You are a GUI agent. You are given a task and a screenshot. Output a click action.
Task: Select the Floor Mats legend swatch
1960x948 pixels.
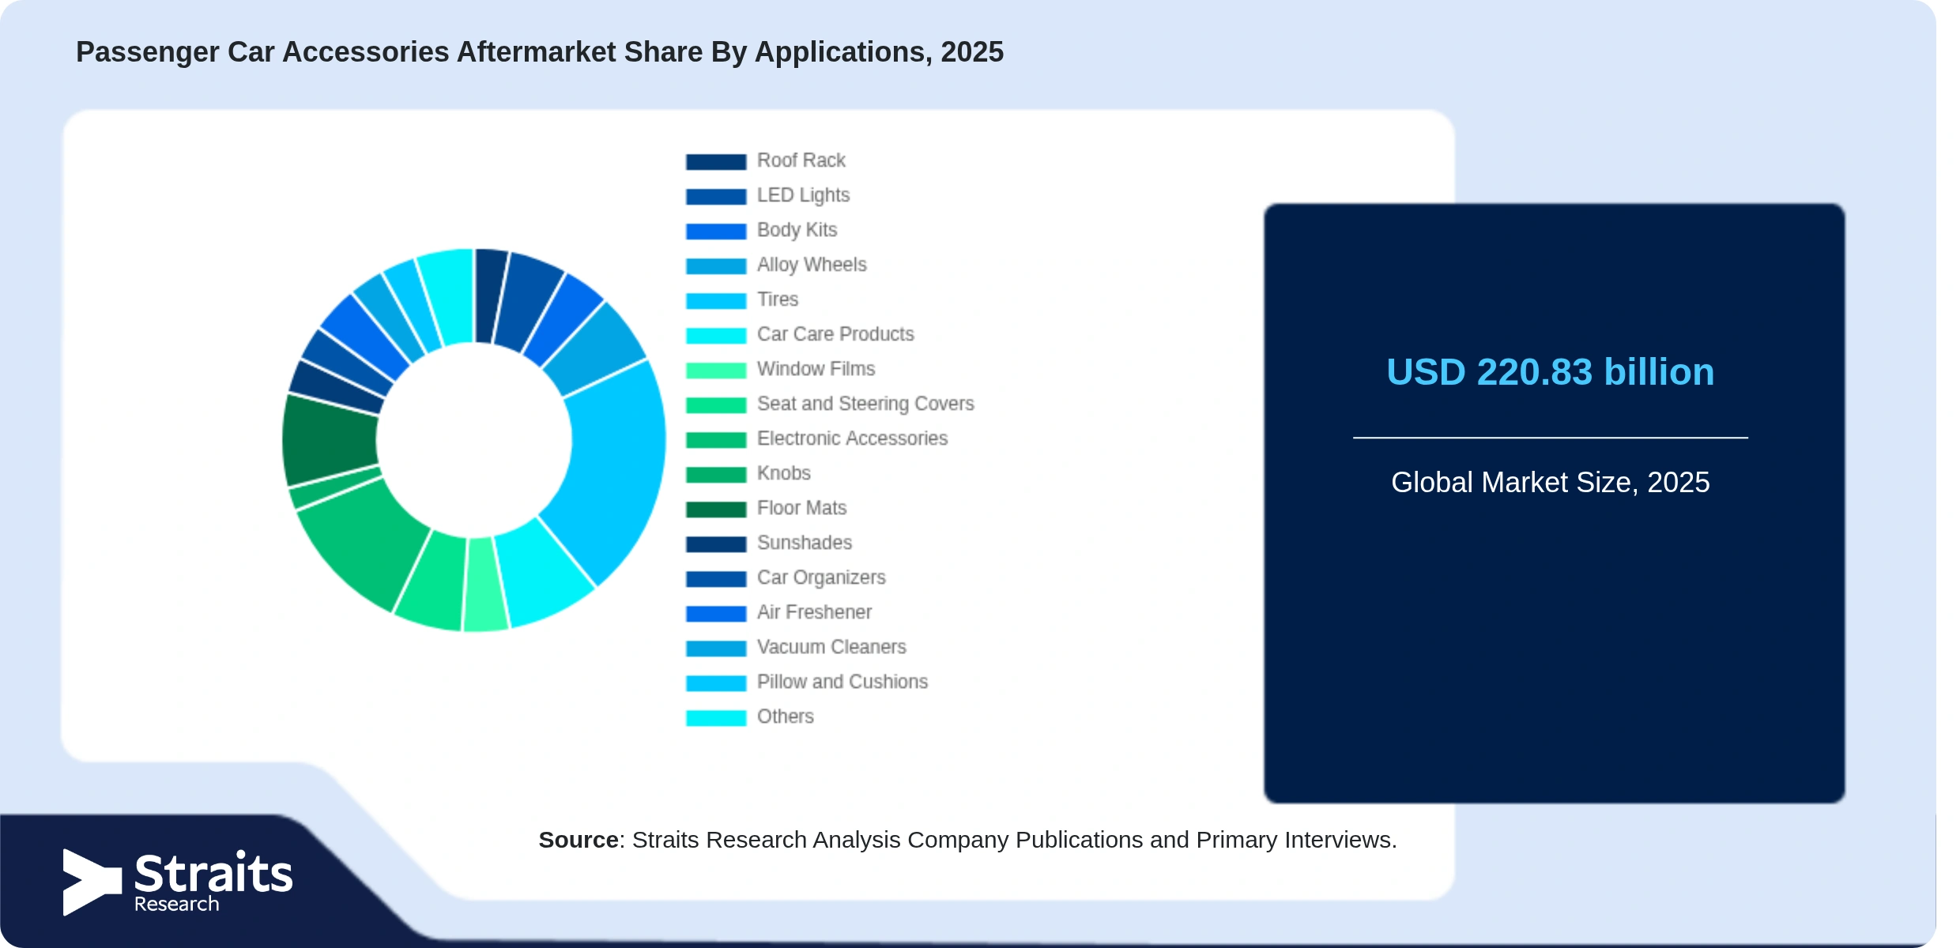(716, 510)
